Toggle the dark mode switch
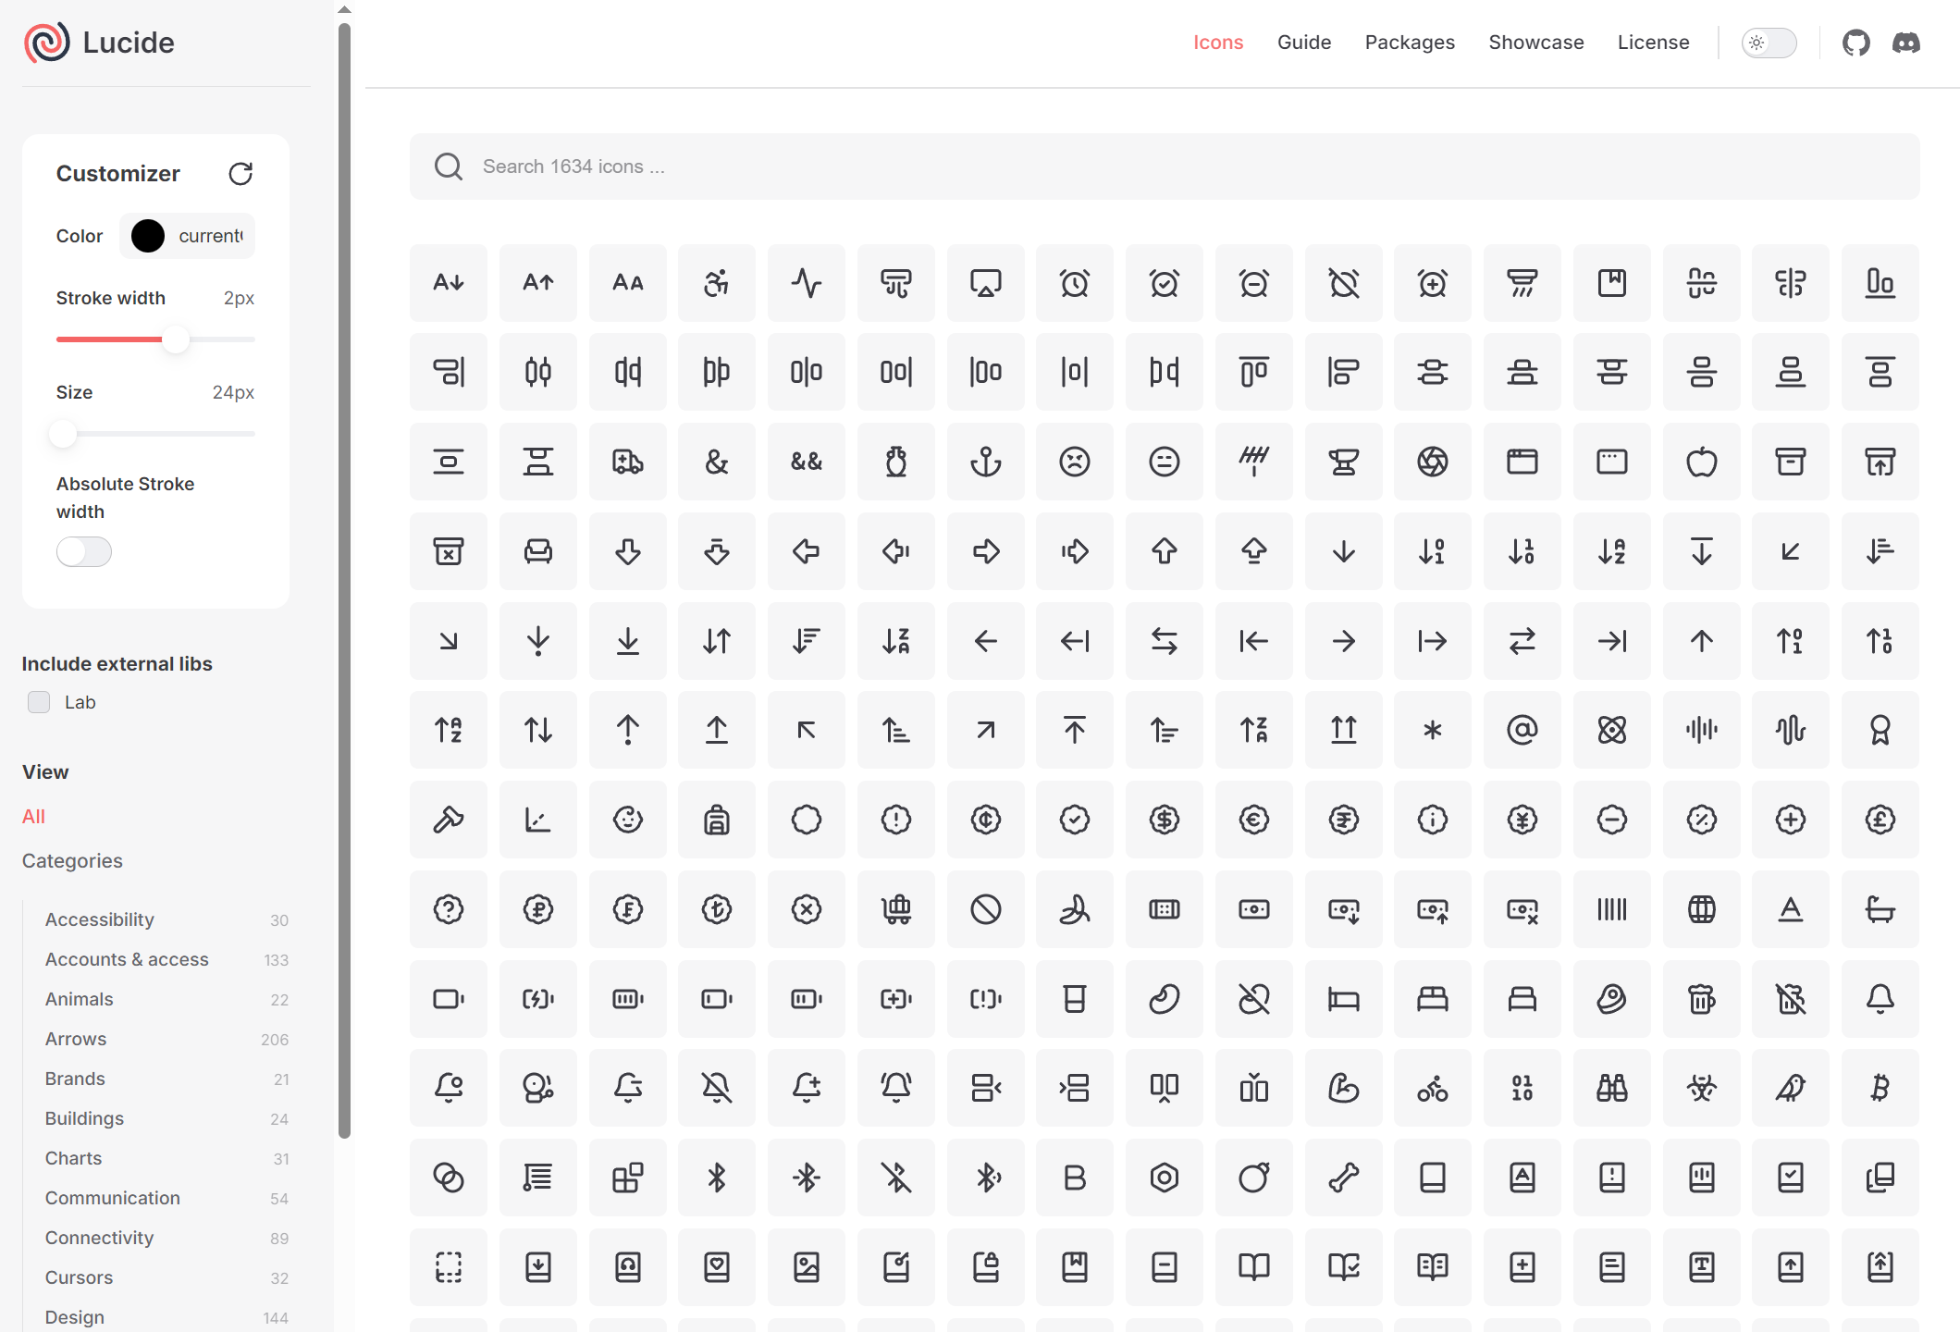 coord(1769,43)
